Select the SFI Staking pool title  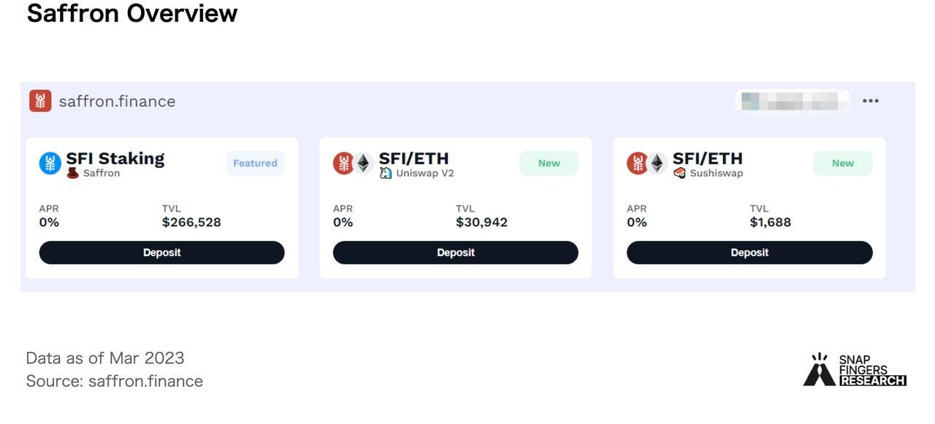[115, 158]
